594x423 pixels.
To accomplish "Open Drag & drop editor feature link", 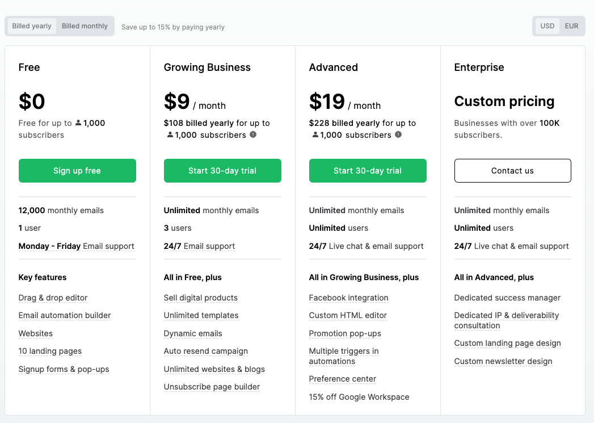I will (x=53, y=298).
